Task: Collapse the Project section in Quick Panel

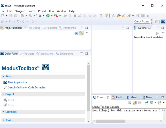Action: pos(3,94)
